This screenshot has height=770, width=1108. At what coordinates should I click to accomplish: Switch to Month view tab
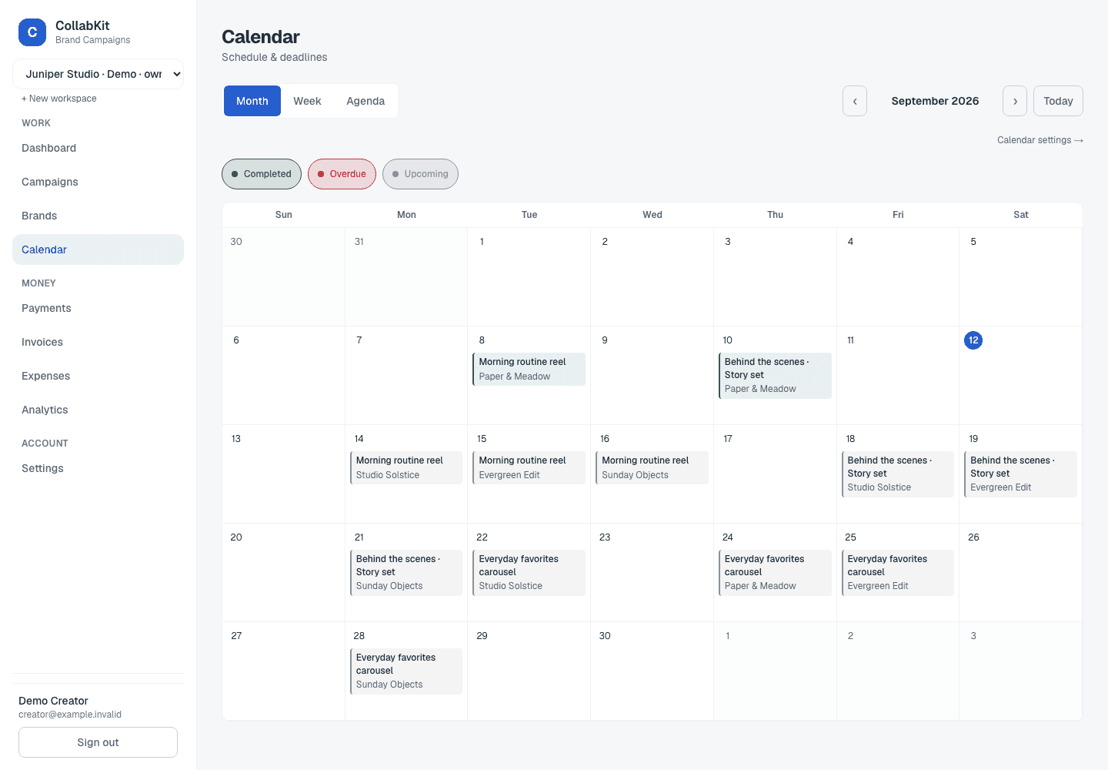252,101
